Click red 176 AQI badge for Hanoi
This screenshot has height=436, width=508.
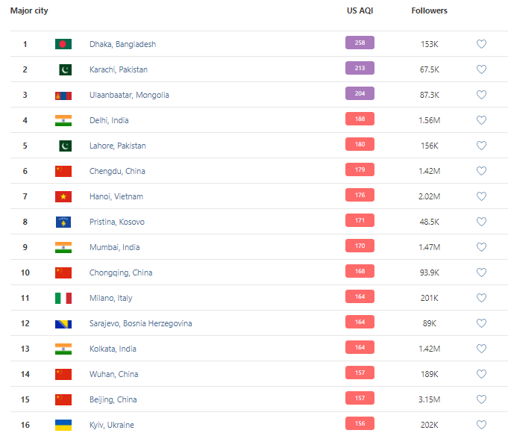coord(360,196)
